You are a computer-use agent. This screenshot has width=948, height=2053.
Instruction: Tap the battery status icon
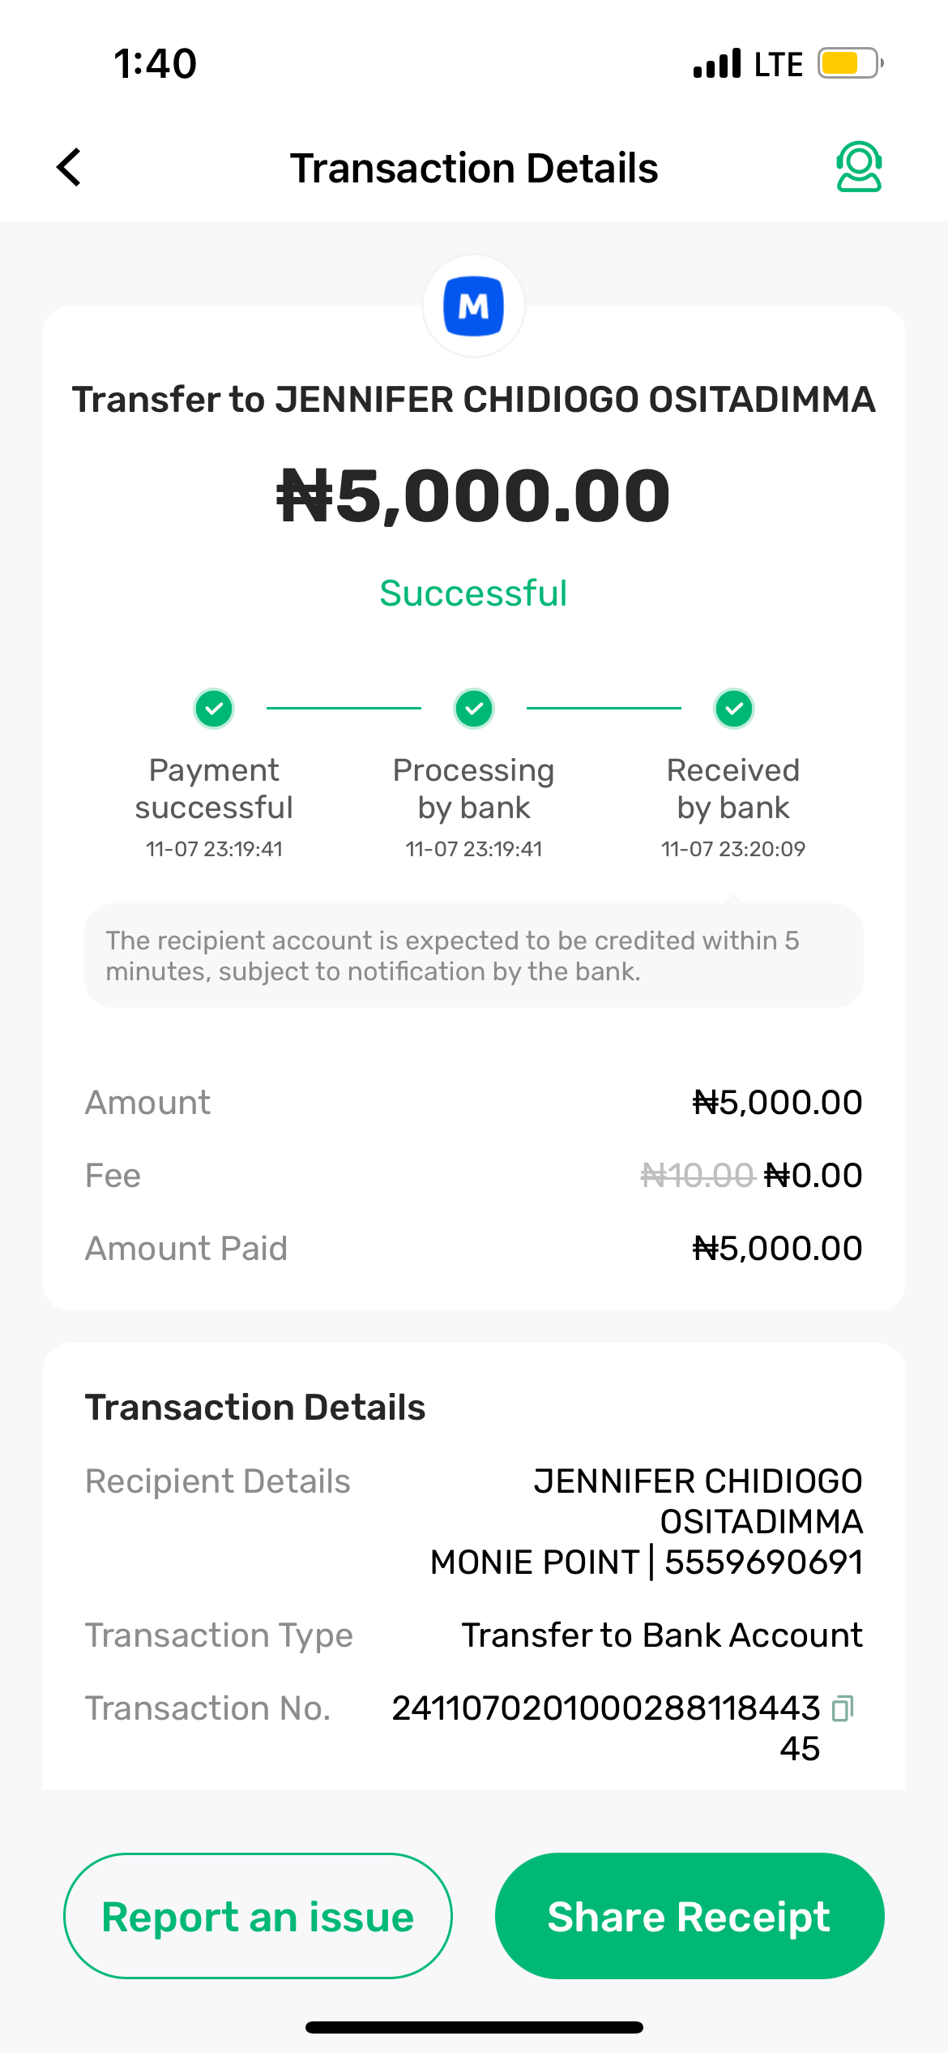(x=849, y=63)
